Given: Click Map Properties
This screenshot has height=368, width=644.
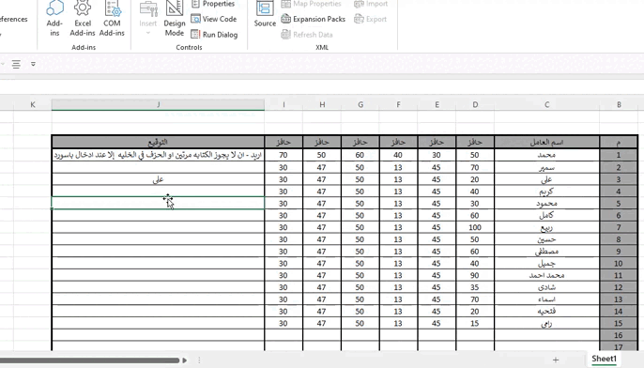Looking at the screenshot, I should tap(312, 4).
